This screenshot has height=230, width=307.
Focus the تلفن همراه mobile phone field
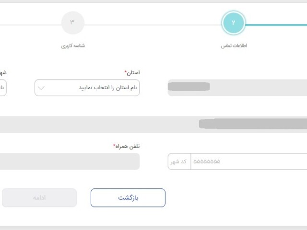(x=70, y=161)
